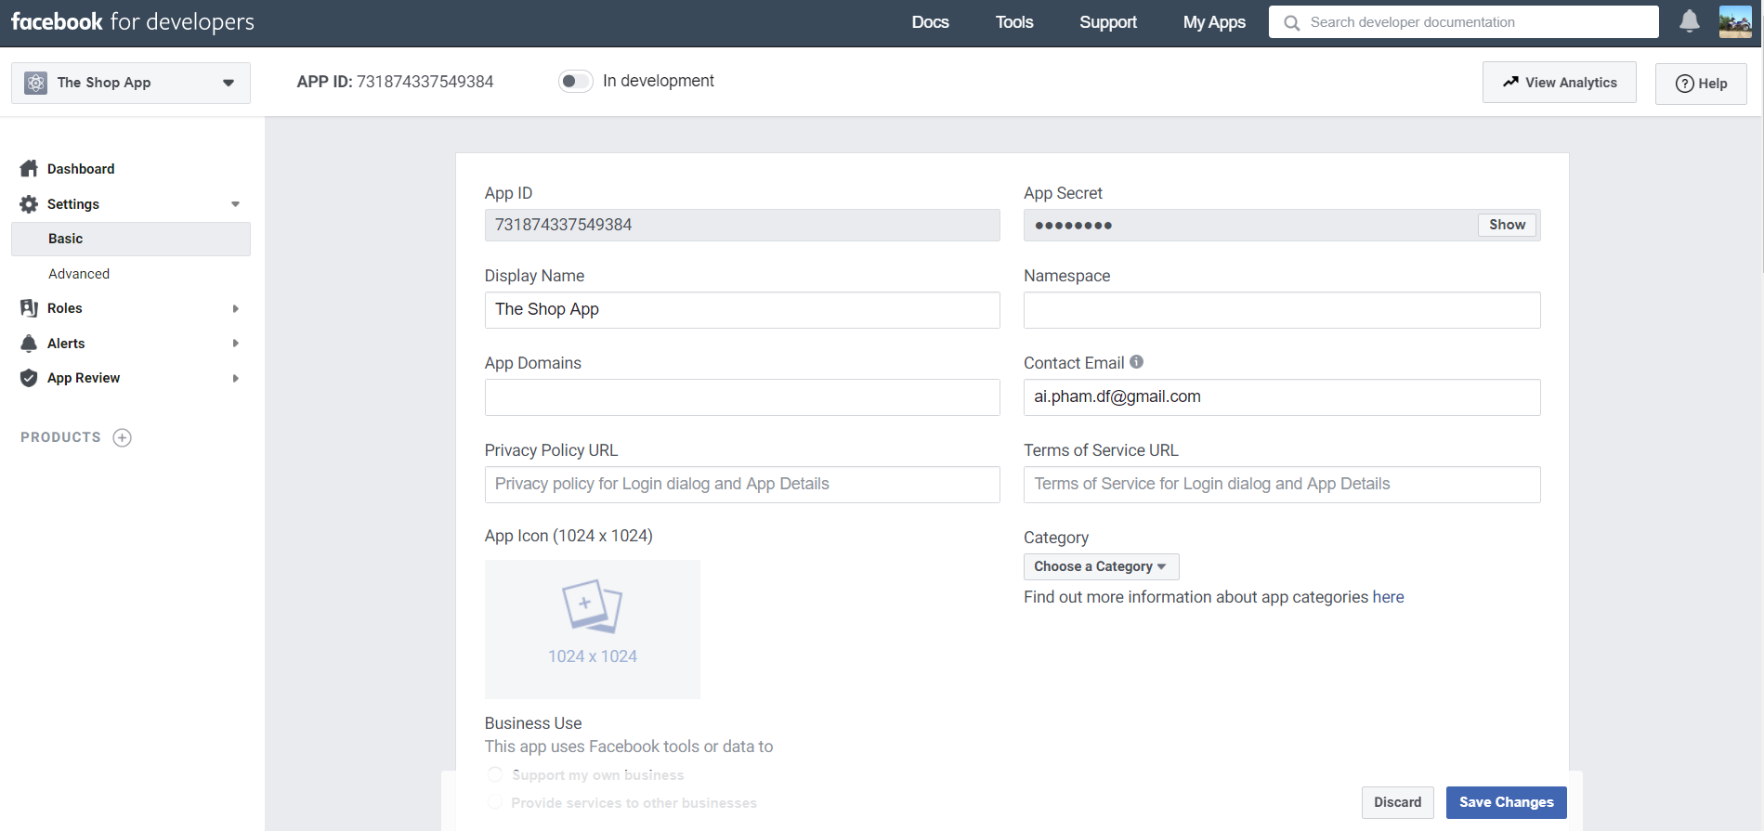Click the Display Name field
The width and height of the screenshot is (1764, 831).
click(x=742, y=310)
